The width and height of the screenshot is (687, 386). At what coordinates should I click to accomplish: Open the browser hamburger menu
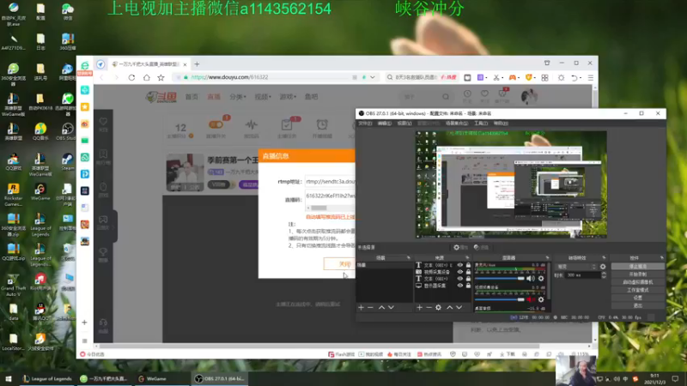point(591,77)
